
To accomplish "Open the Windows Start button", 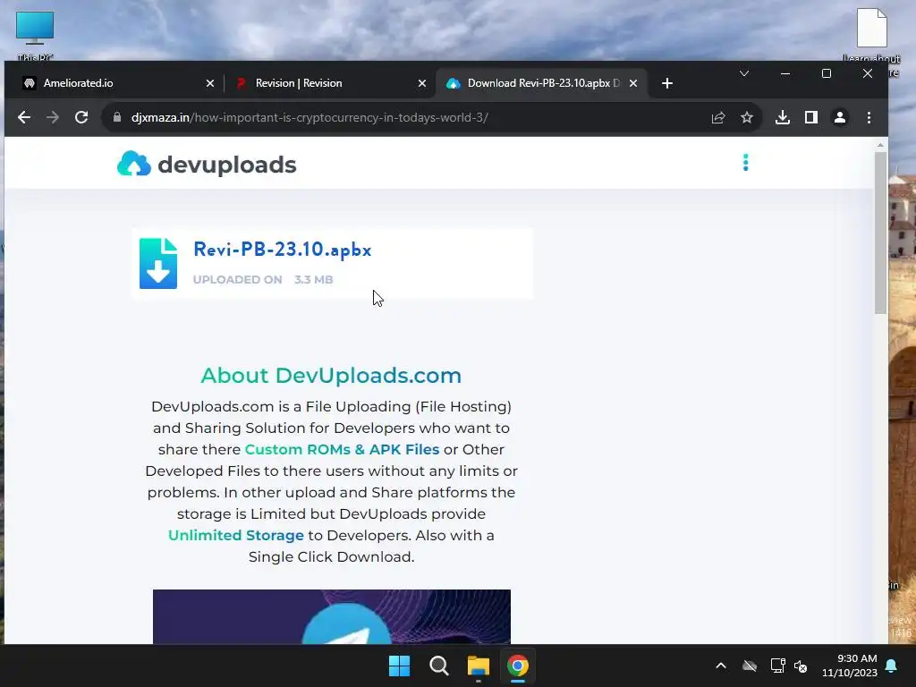I will point(400,666).
